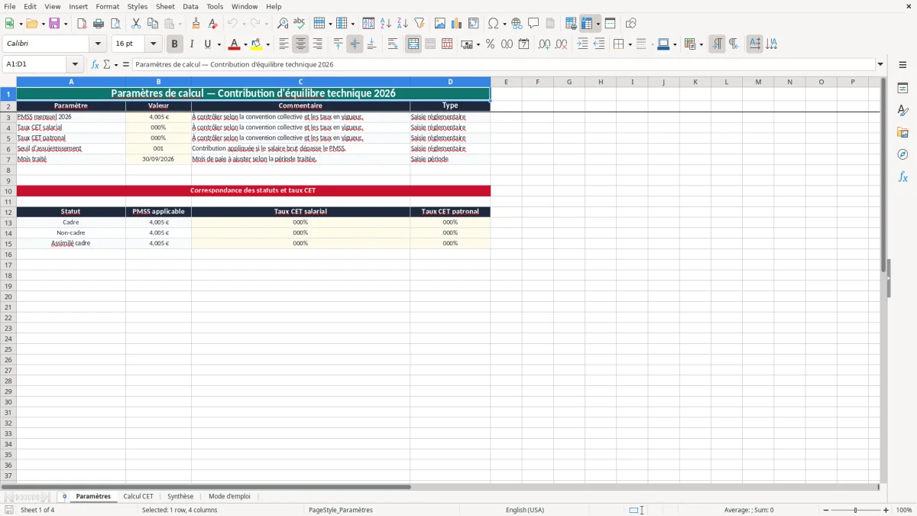Sort descending Z to A

click(403, 24)
